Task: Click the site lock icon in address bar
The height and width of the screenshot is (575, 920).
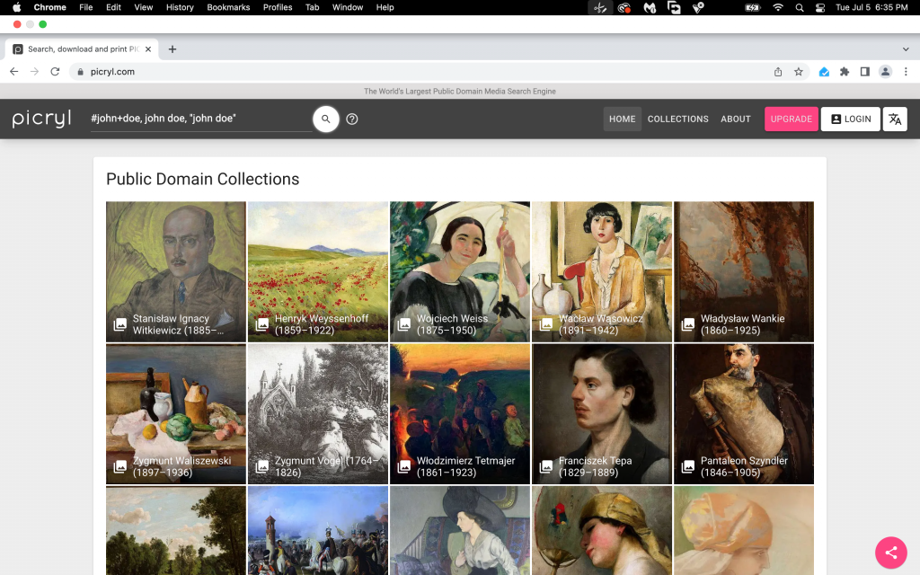Action: tap(80, 72)
